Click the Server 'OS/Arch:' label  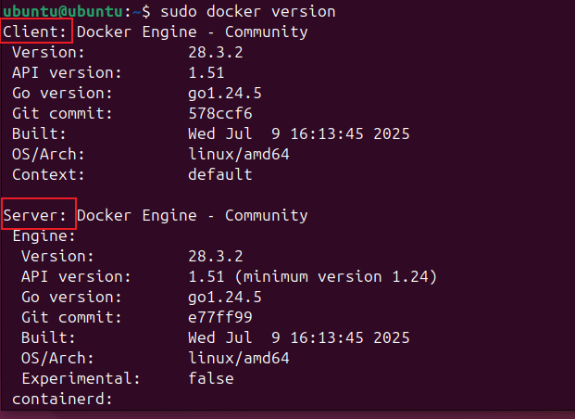click(x=57, y=359)
